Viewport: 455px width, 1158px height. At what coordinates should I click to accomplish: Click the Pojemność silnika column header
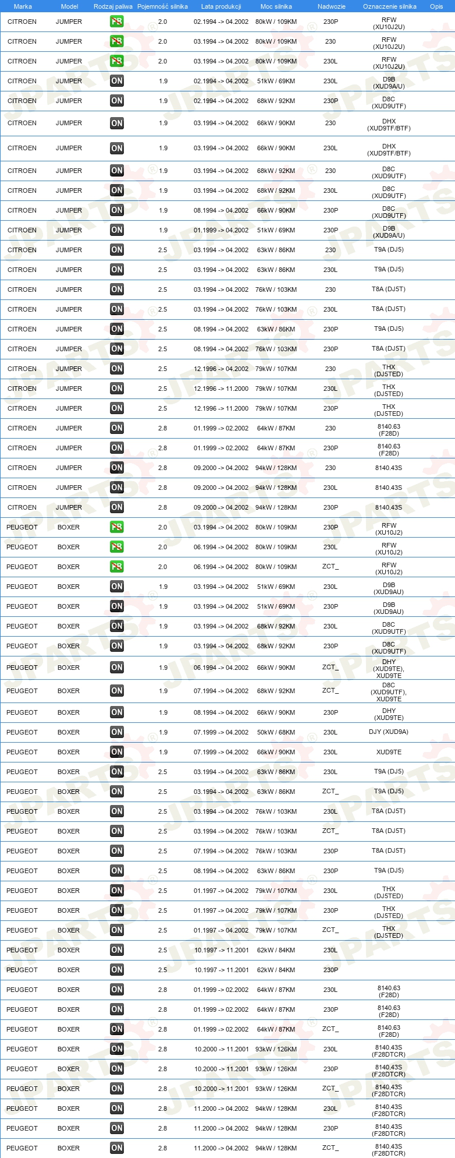click(163, 6)
